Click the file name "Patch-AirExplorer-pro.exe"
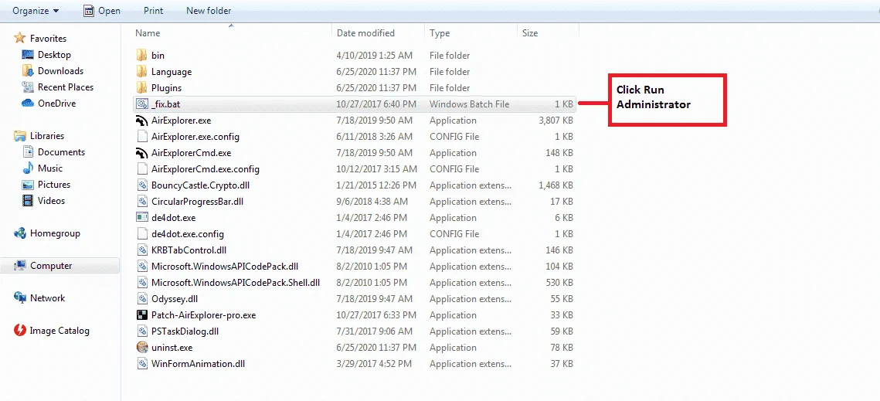Image resolution: width=880 pixels, height=401 pixels. [x=204, y=316]
